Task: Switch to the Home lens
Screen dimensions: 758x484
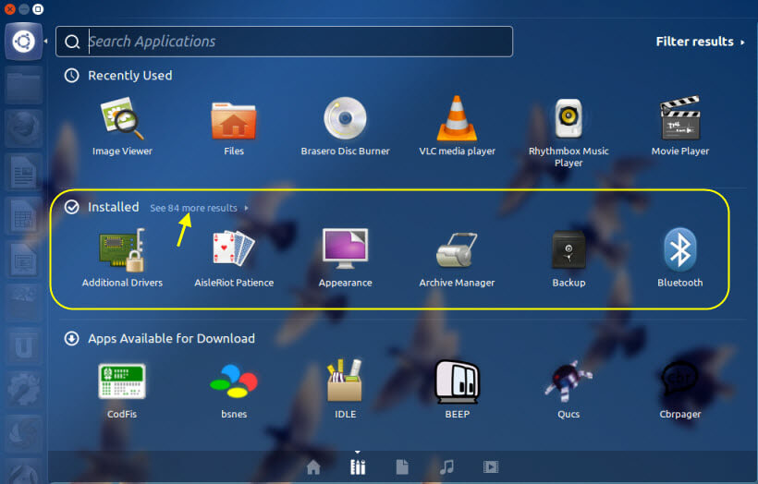Action: point(313,466)
